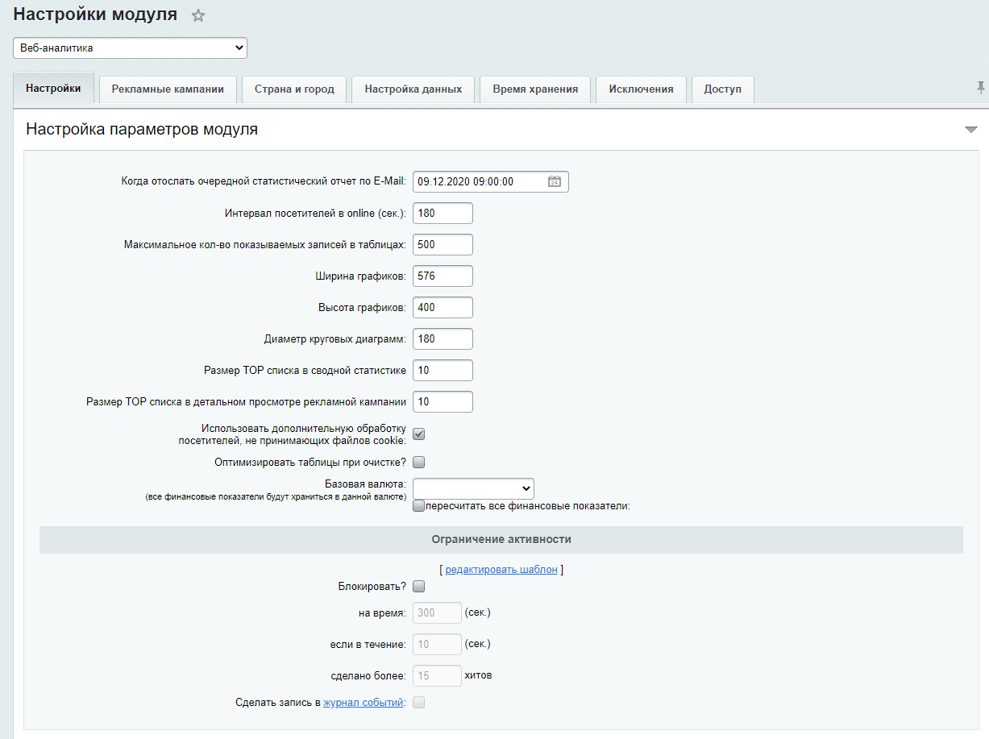Click the Настройки модуля page title
Viewport: 989px width, 739px height.
click(x=95, y=15)
